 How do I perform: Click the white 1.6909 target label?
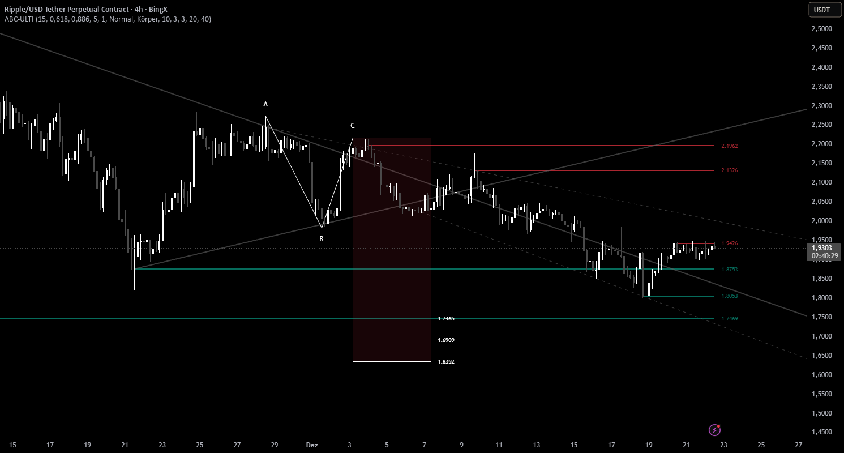click(446, 340)
